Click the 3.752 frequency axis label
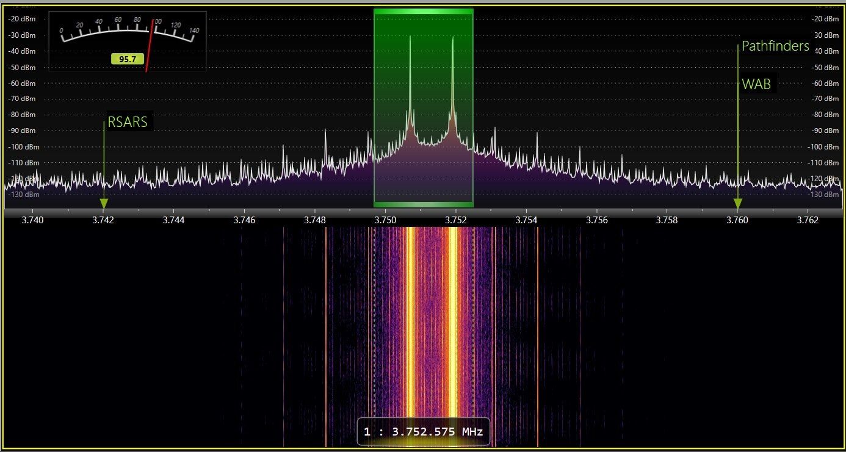 [x=456, y=220]
